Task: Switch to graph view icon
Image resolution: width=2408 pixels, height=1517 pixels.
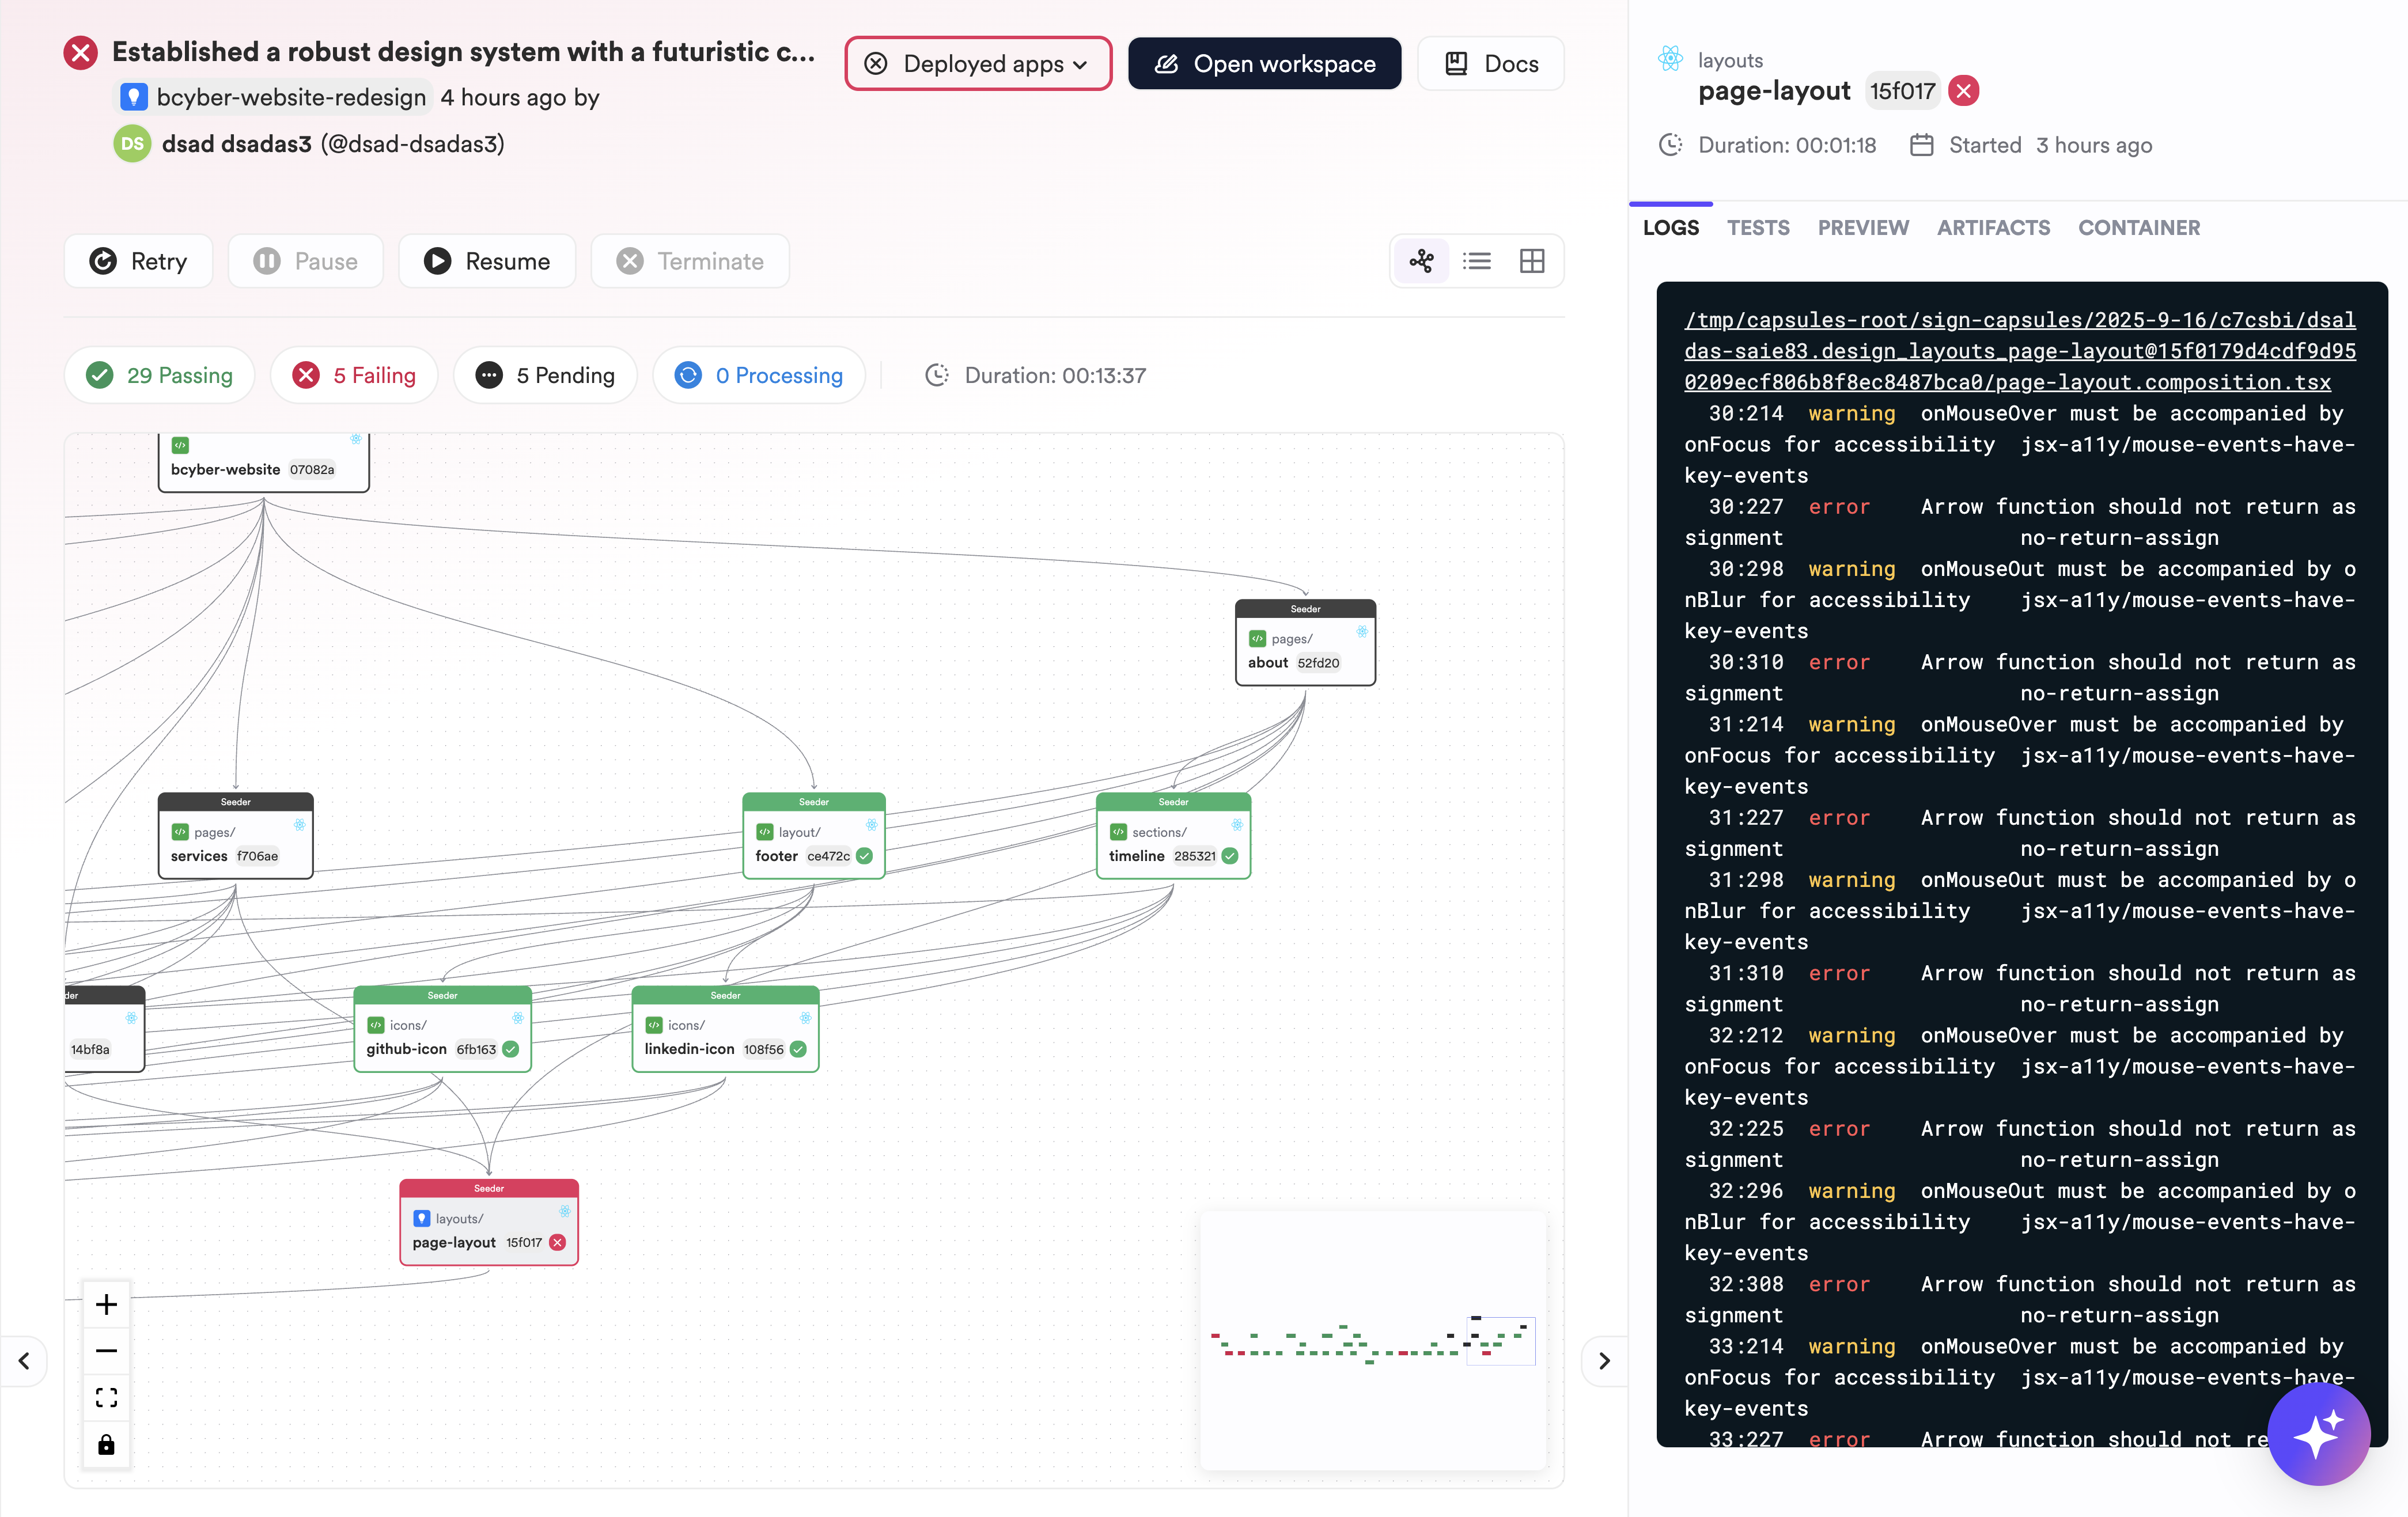Action: (1421, 261)
